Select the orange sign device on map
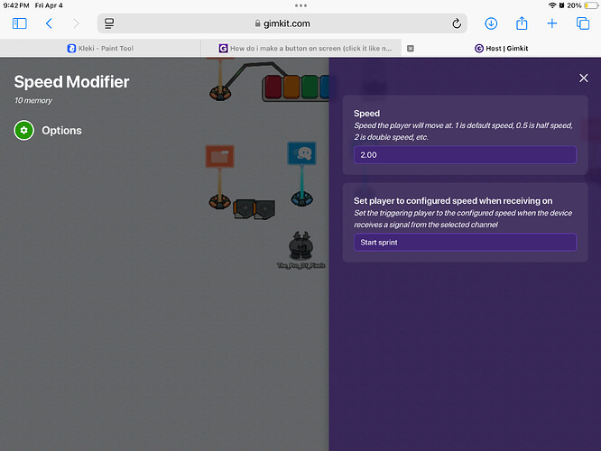Viewport: 601px width, 451px height. coord(219,157)
